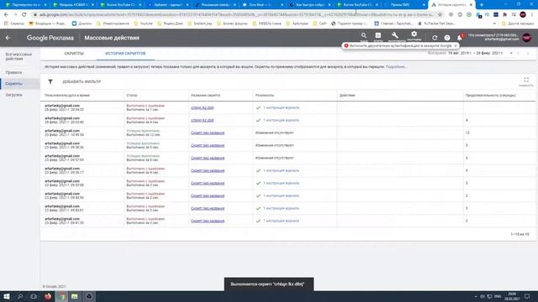The image size is (538, 302).
Task: Open a new browser tab with the plus button
Action: click(x=482, y=5)
